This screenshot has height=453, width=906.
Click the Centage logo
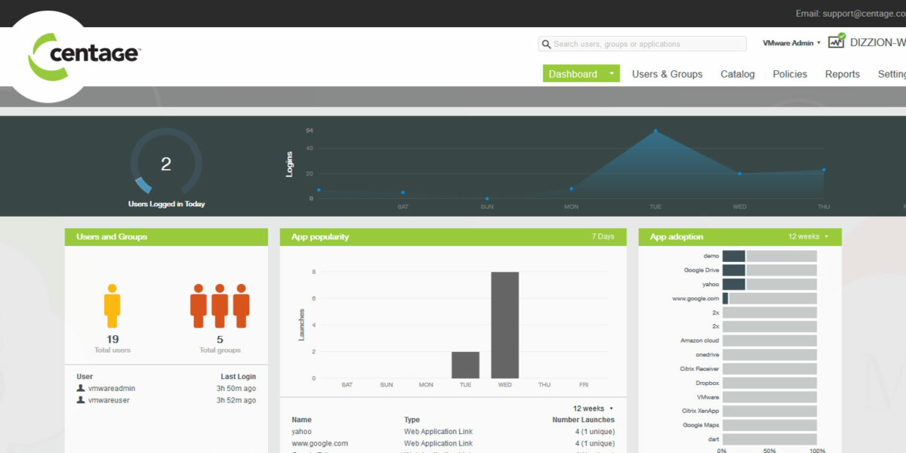83,54
